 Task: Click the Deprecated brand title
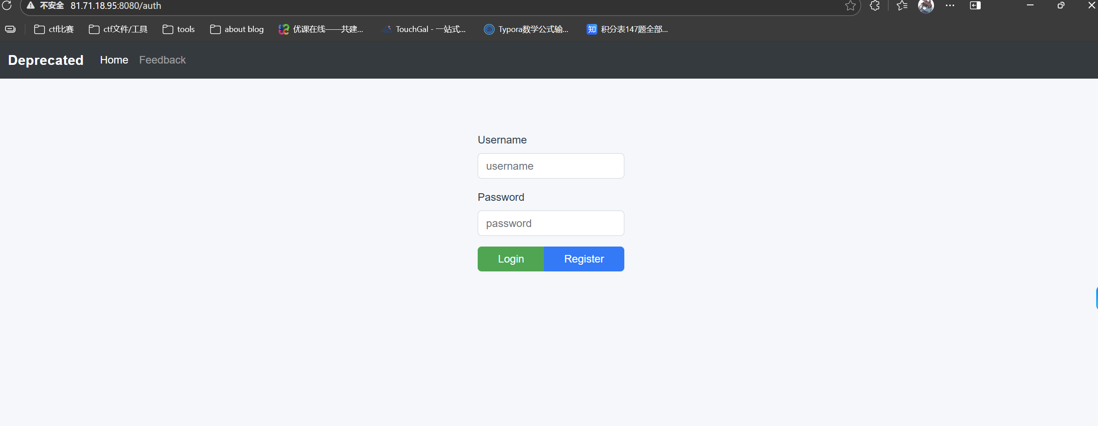click(46, 60)
